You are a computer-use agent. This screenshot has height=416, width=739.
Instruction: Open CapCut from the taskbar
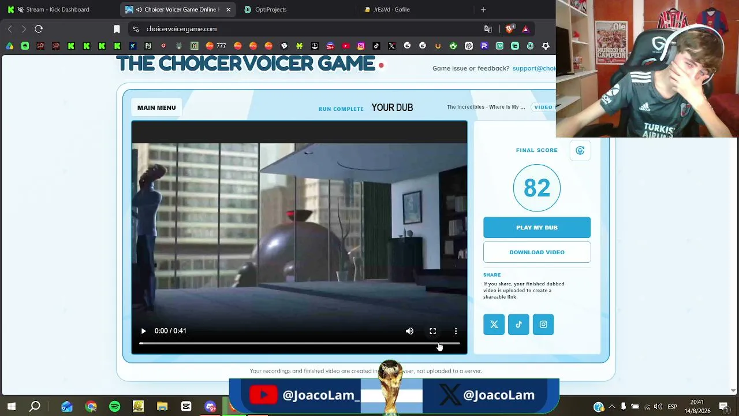pos(186,407)
